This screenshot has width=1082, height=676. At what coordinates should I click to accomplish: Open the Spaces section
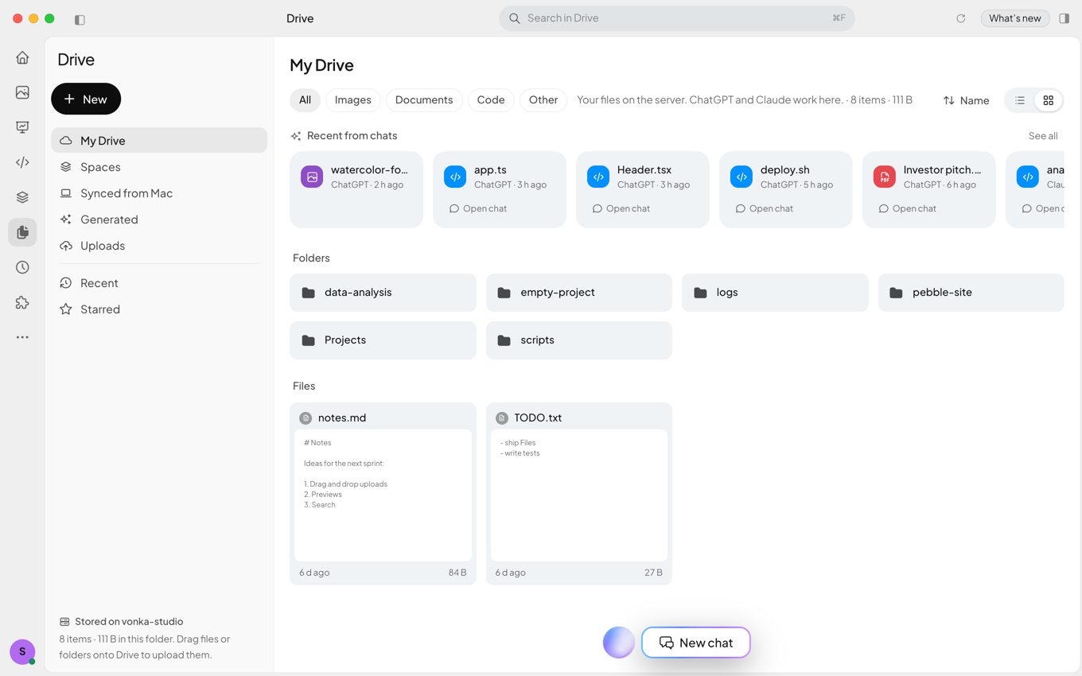click(x=159, y=167)
